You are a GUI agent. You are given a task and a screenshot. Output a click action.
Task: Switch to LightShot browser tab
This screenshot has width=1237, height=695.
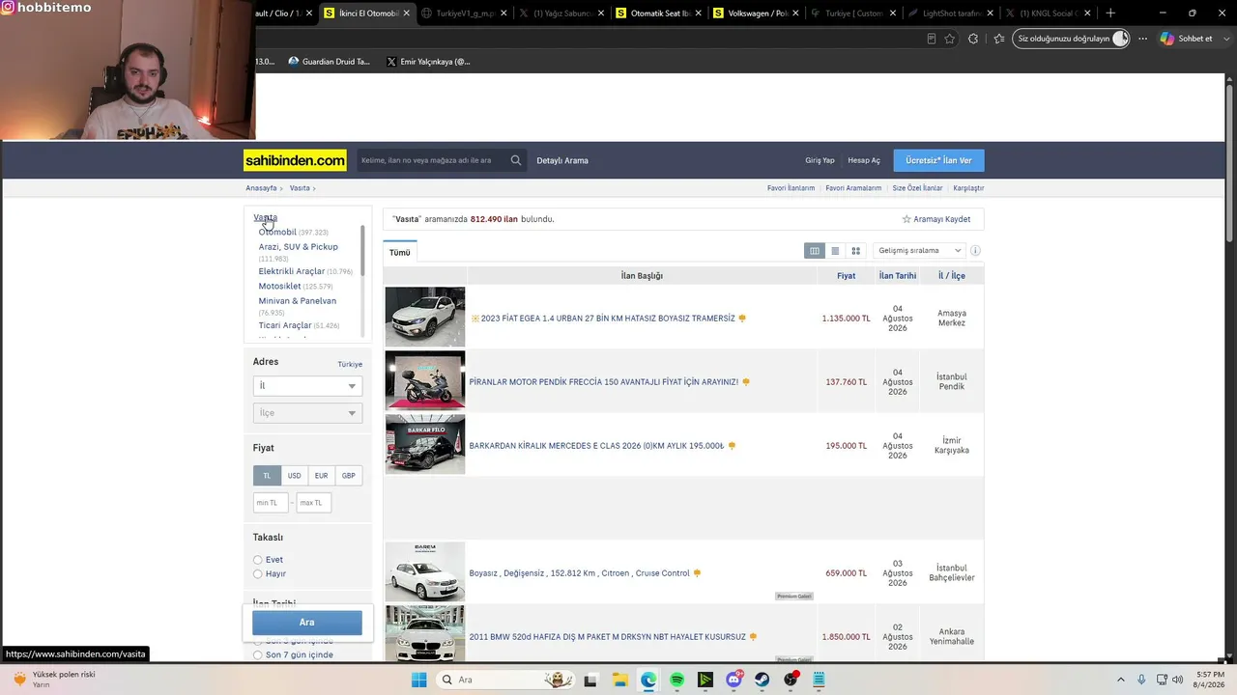coord(951,14)
